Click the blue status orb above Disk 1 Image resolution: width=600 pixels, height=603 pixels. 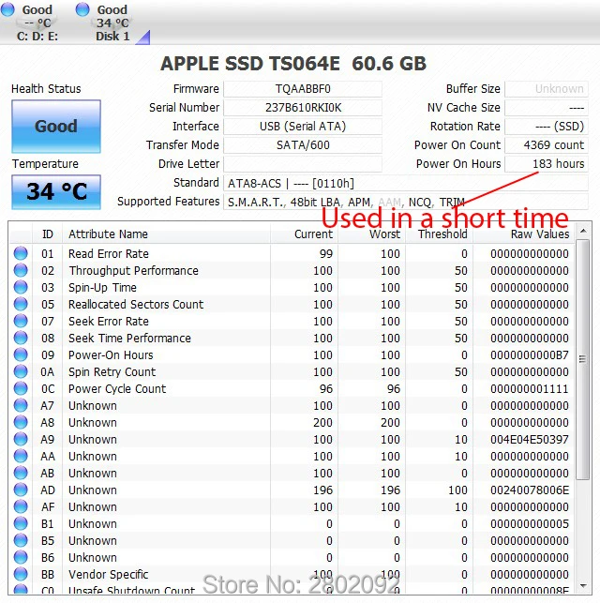pos(82,9)
